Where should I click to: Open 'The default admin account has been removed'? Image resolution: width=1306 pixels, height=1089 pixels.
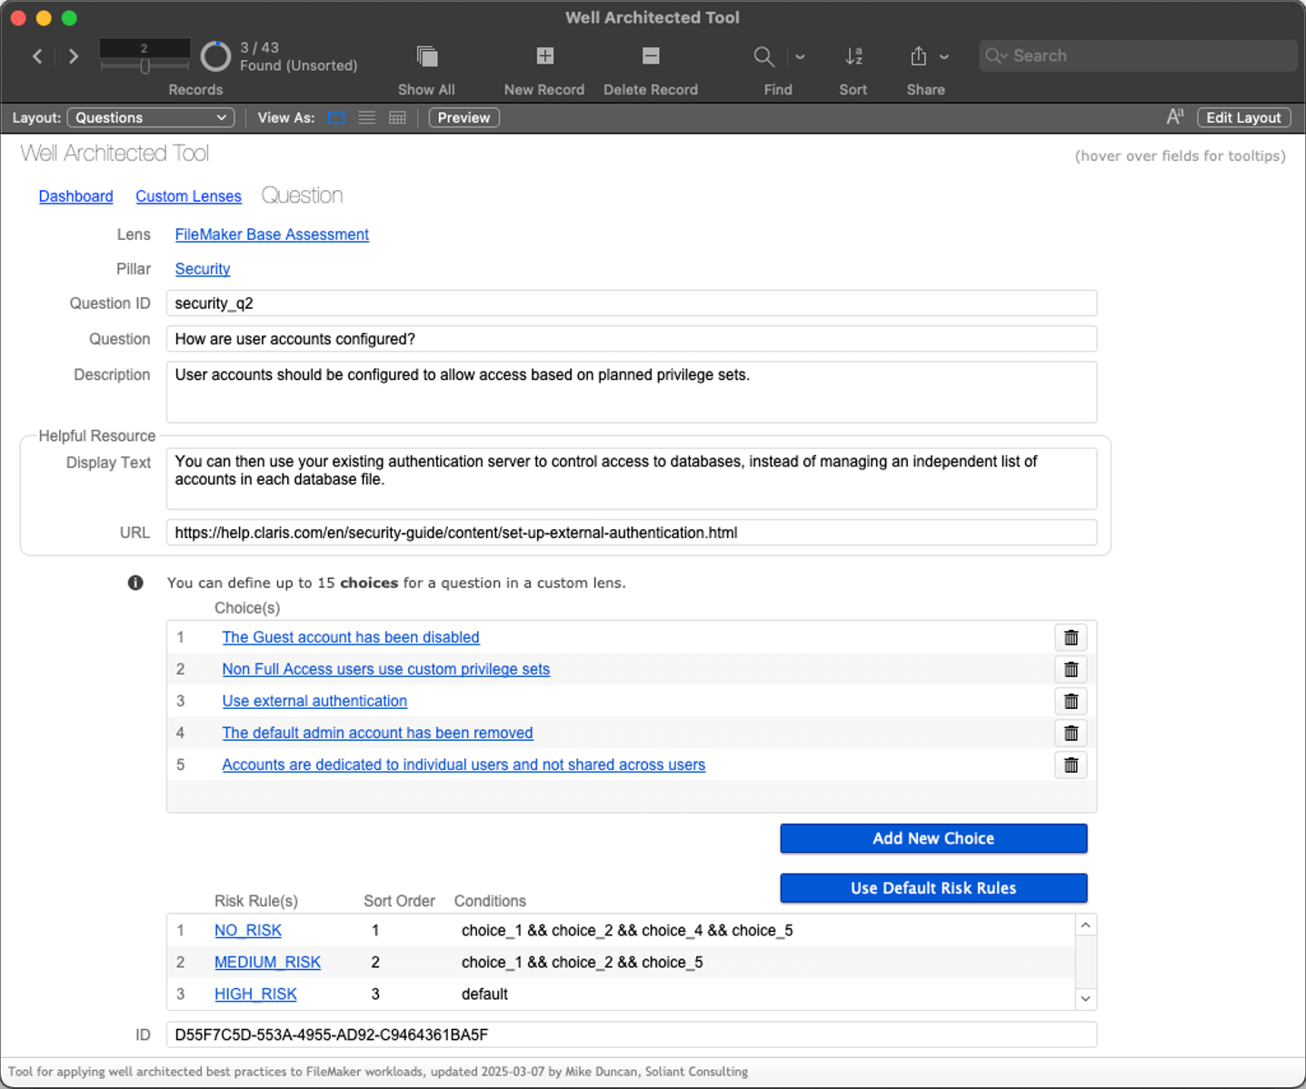(x=377, y=733)
